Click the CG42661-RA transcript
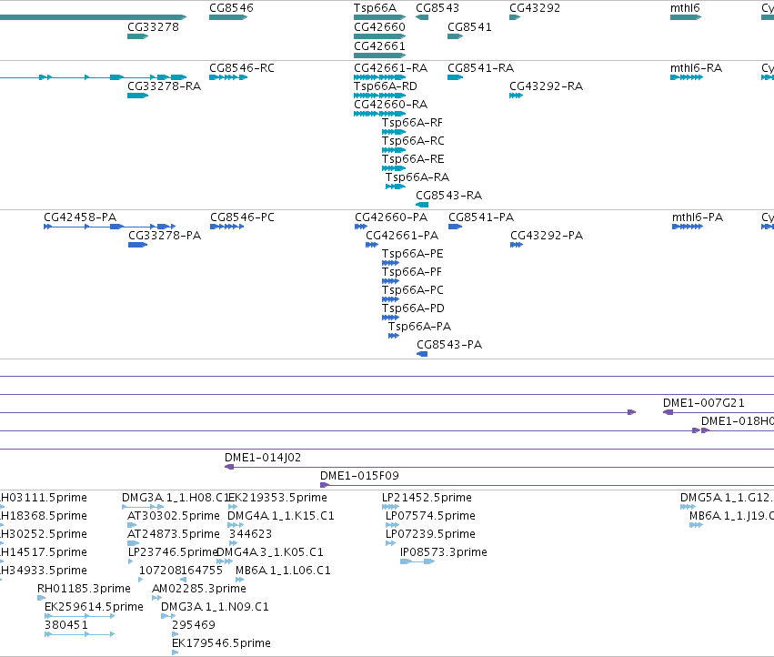The image size is (774, 657). [379, 77]
